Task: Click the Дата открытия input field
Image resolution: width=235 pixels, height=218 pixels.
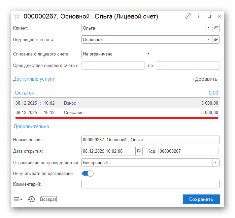Action: (x=108, y=151)
